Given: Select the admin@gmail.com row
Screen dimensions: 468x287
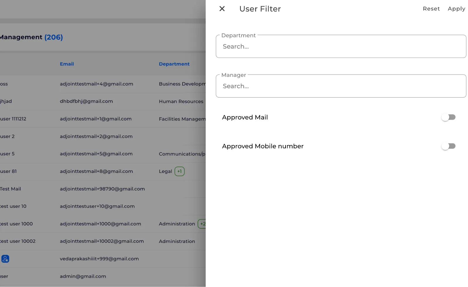Looking at the screenshot, I should (x=103, y=276).
